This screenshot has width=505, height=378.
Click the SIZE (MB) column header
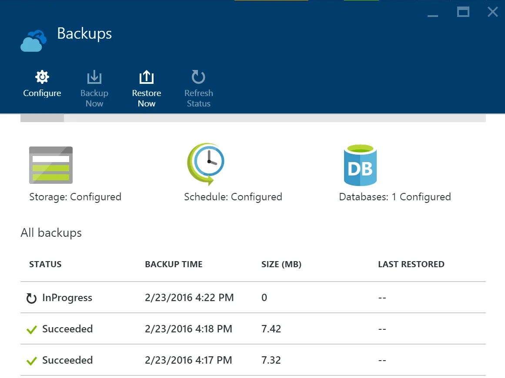coord(281,264)
